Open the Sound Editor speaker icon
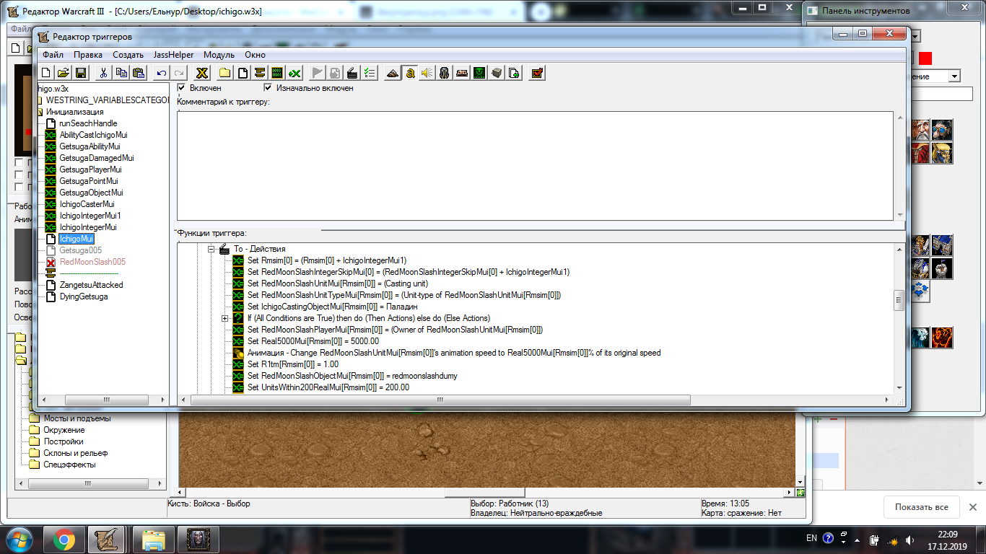The height and width of the screenshot is (554, 986). click(x=427, y=73)
